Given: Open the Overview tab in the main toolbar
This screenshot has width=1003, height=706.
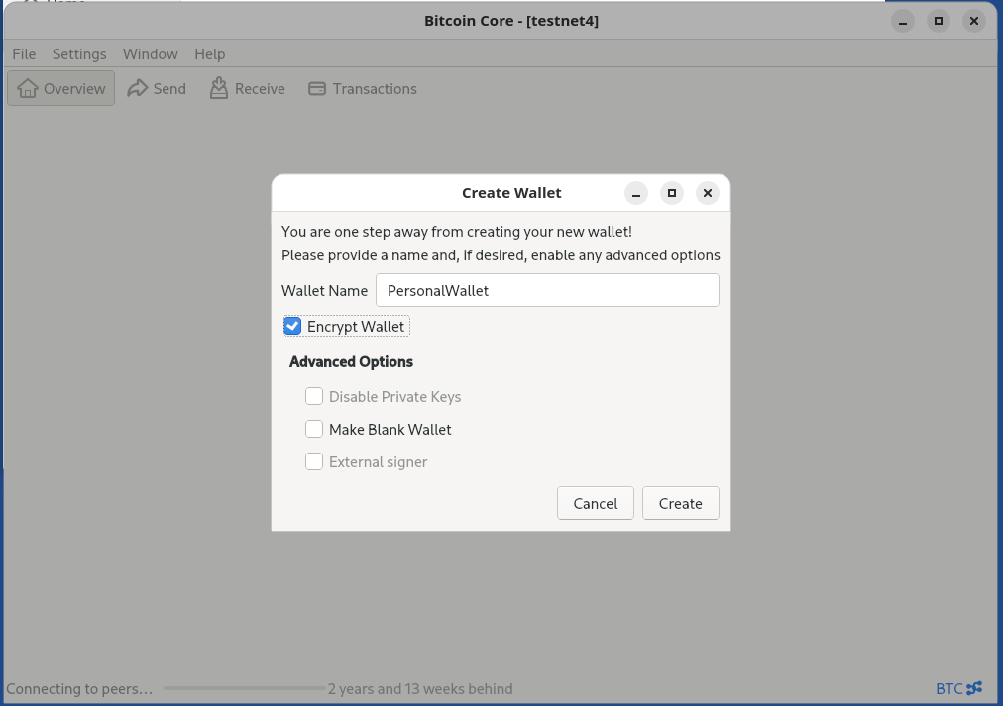Looking at the screenshot, I should coord(60,88).
